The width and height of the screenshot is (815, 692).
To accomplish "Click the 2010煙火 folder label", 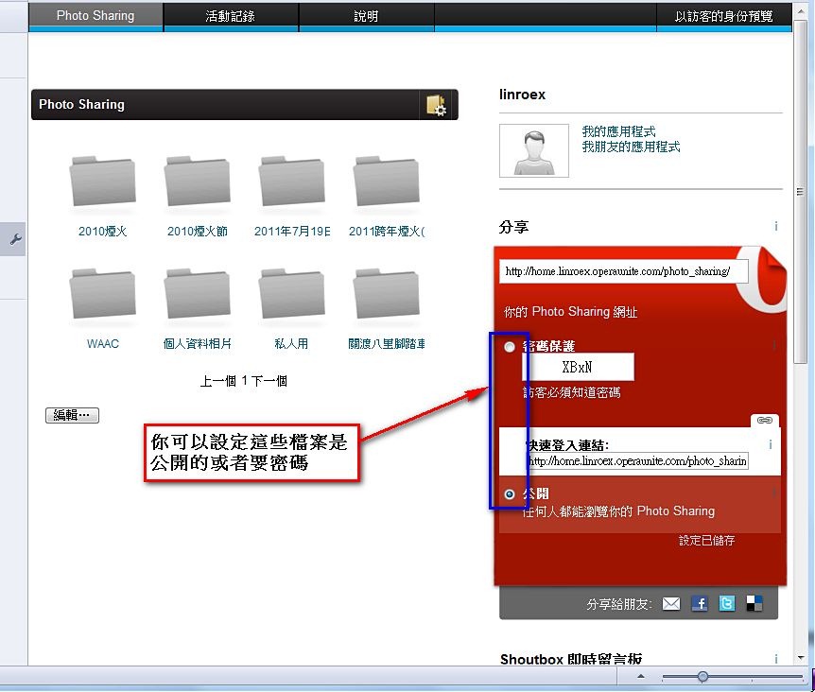I will coord(102,232).
